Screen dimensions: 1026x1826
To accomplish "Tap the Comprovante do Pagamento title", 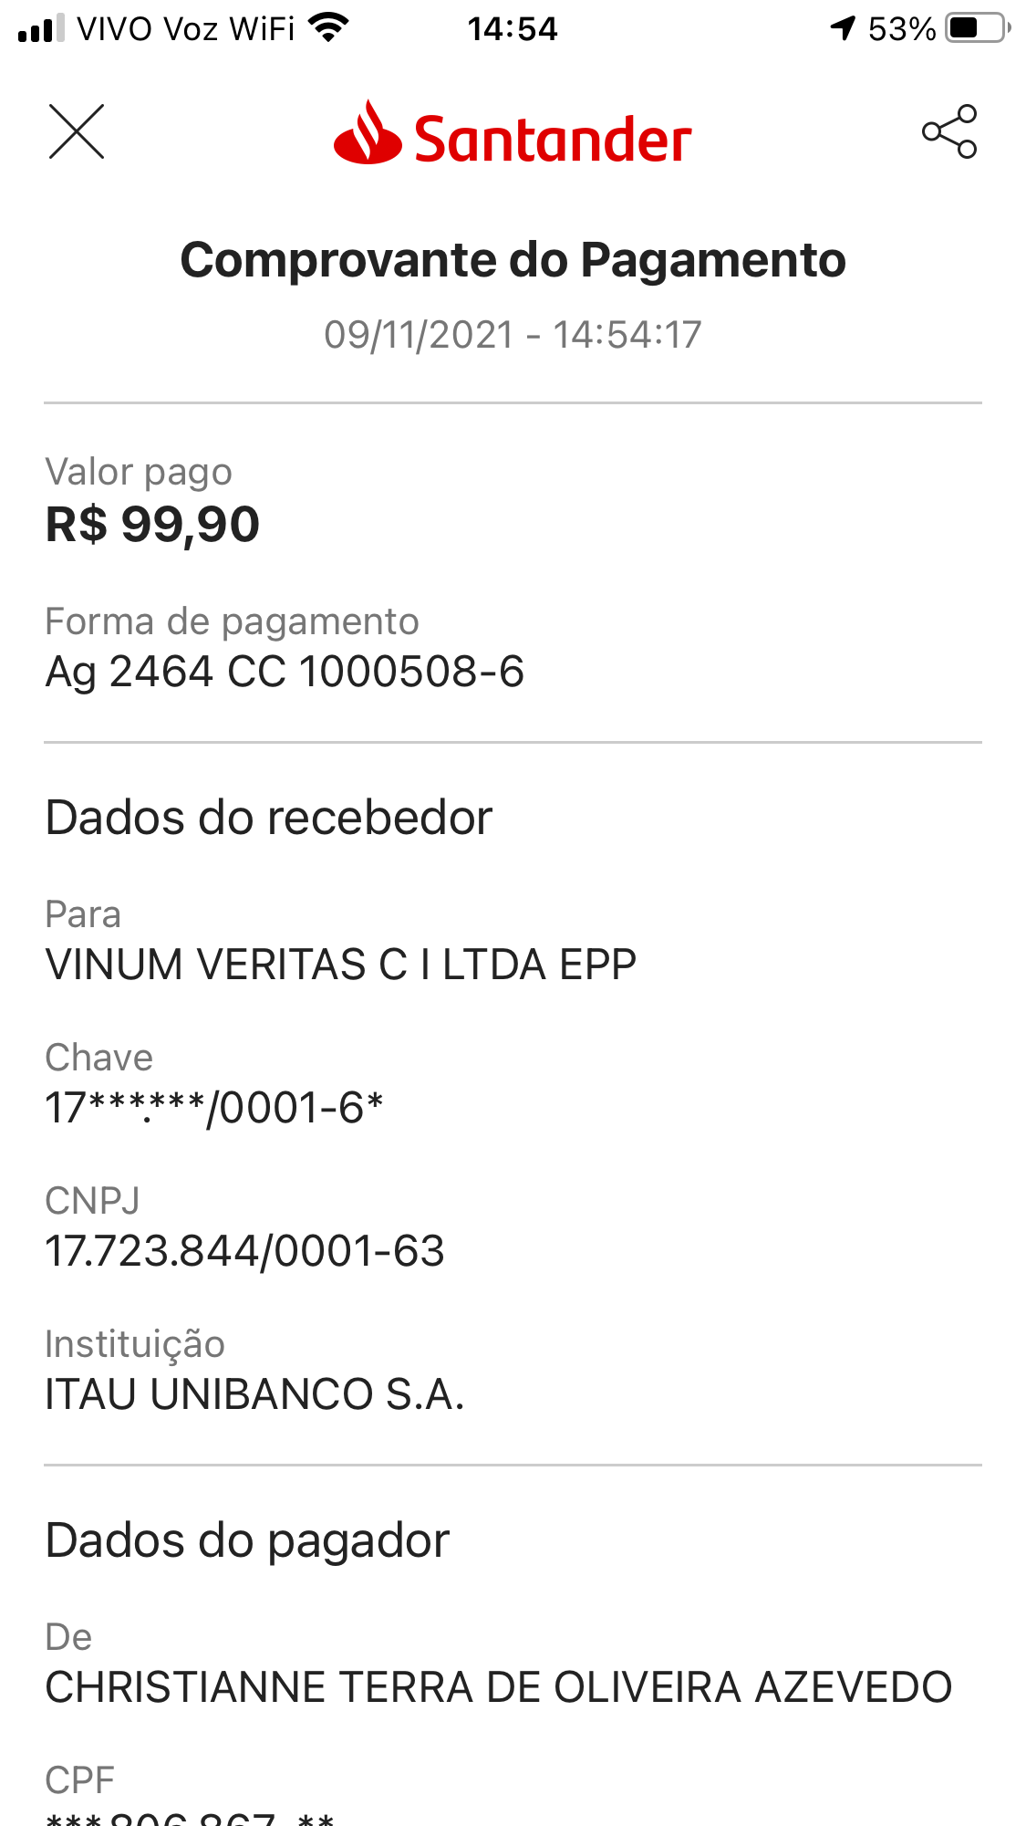I will click(x=513, y=260).
